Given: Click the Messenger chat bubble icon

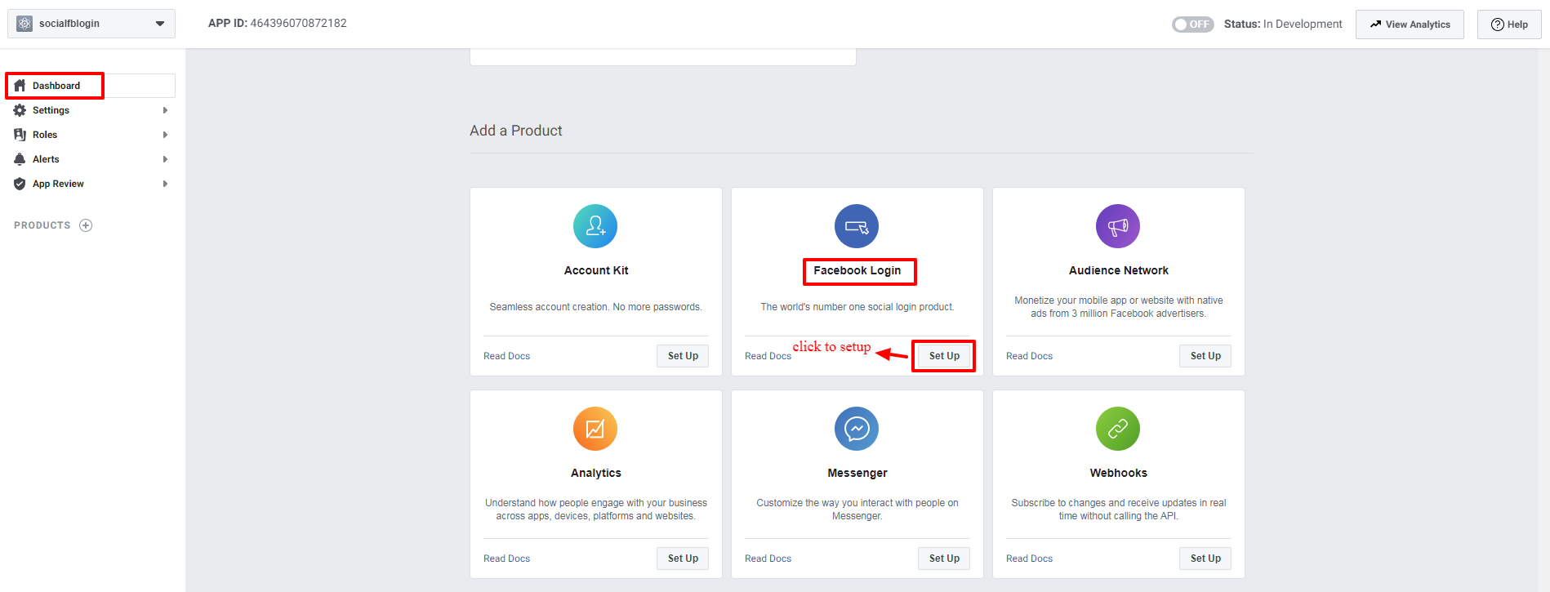Looking at the screenshot, I should pyautogui.click(x=856, y=429).
